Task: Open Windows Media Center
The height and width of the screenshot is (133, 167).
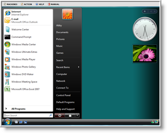Action: point(28,44)
